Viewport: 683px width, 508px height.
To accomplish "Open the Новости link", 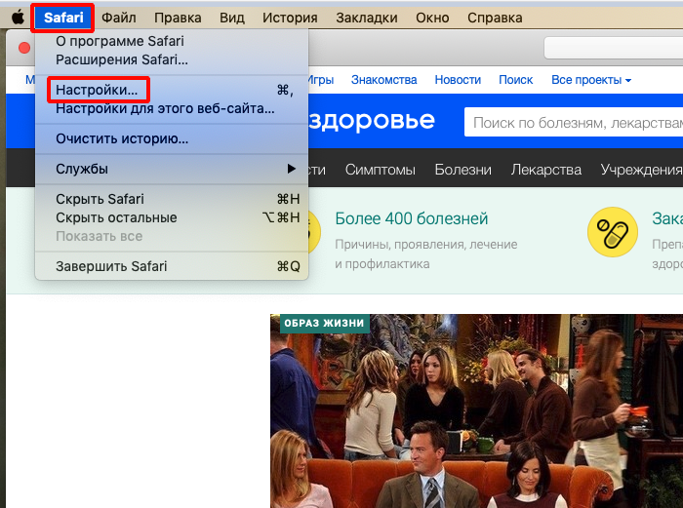I will coord(458,80).
